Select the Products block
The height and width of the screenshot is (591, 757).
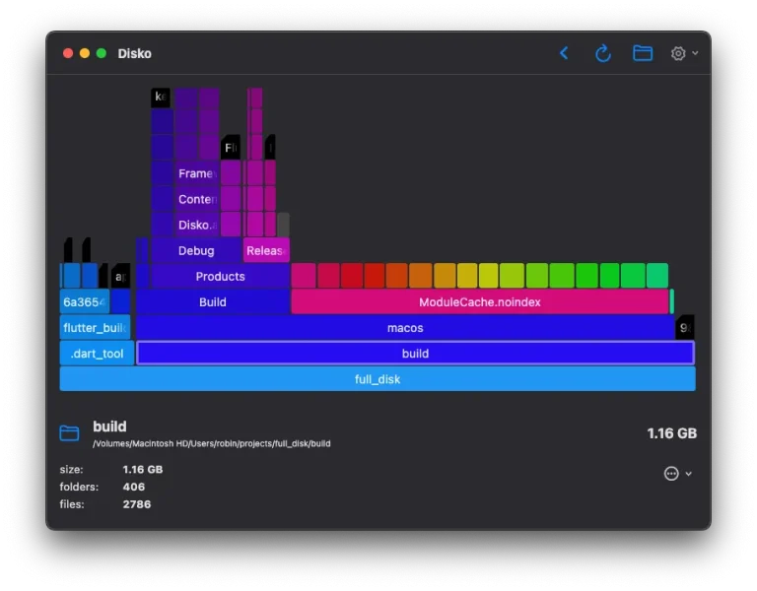tap(220, 276)
